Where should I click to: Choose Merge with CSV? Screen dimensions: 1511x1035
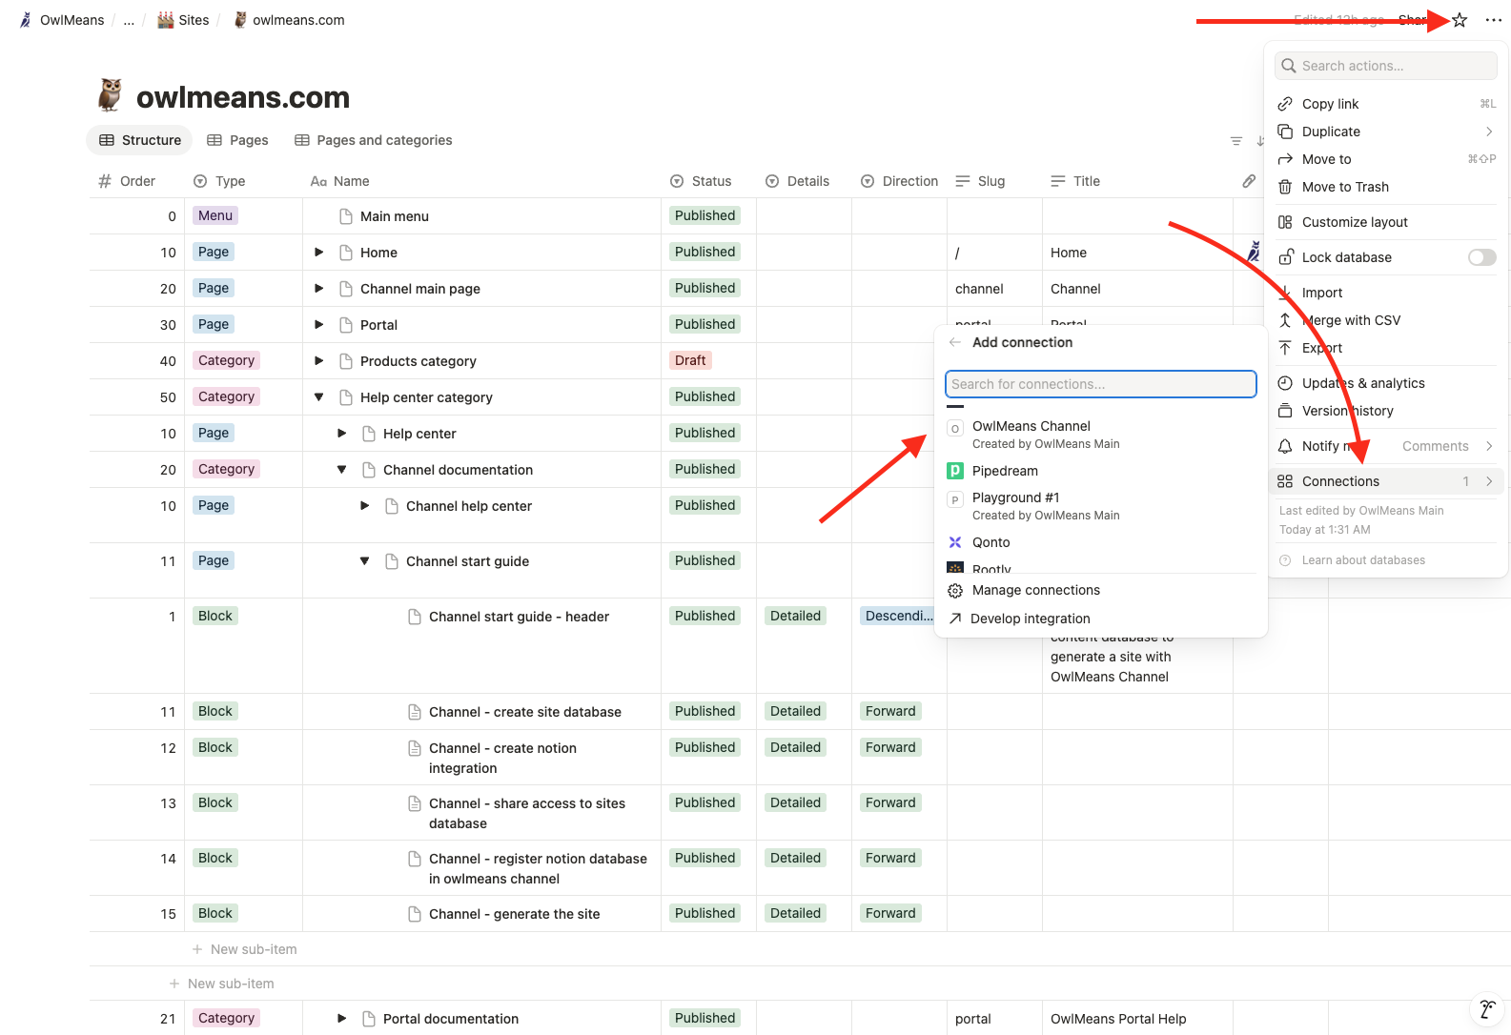point(1387,320)
